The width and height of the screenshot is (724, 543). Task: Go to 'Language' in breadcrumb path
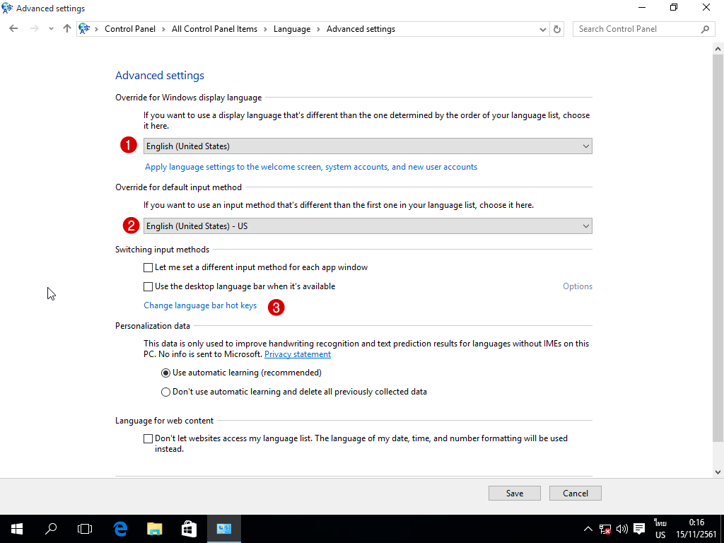click(291, 29)
